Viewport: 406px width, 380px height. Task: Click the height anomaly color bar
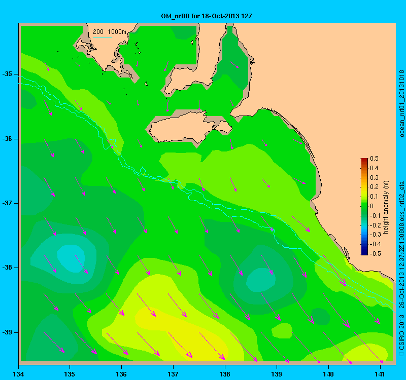(x=364, y=207)
